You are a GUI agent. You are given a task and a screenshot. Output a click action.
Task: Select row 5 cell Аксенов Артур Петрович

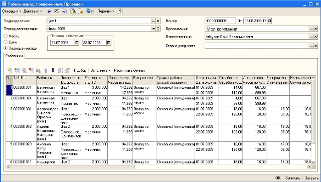(48, 150)
